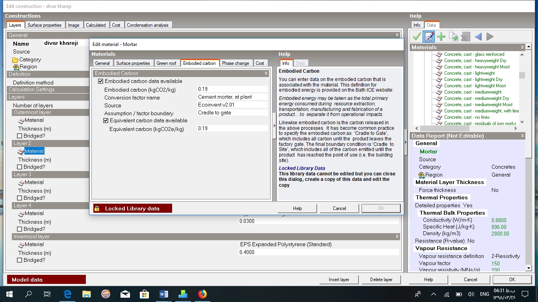Click the Insert layer button

click(339, 280)
